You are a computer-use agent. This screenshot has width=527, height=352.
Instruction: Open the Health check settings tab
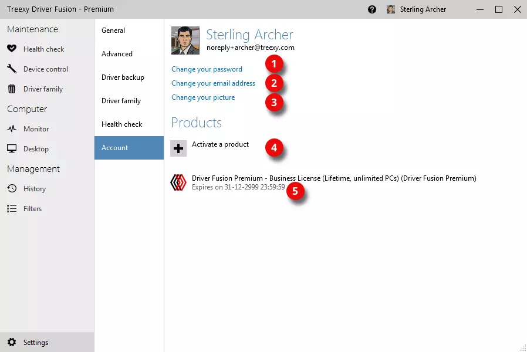pos(129,124)
